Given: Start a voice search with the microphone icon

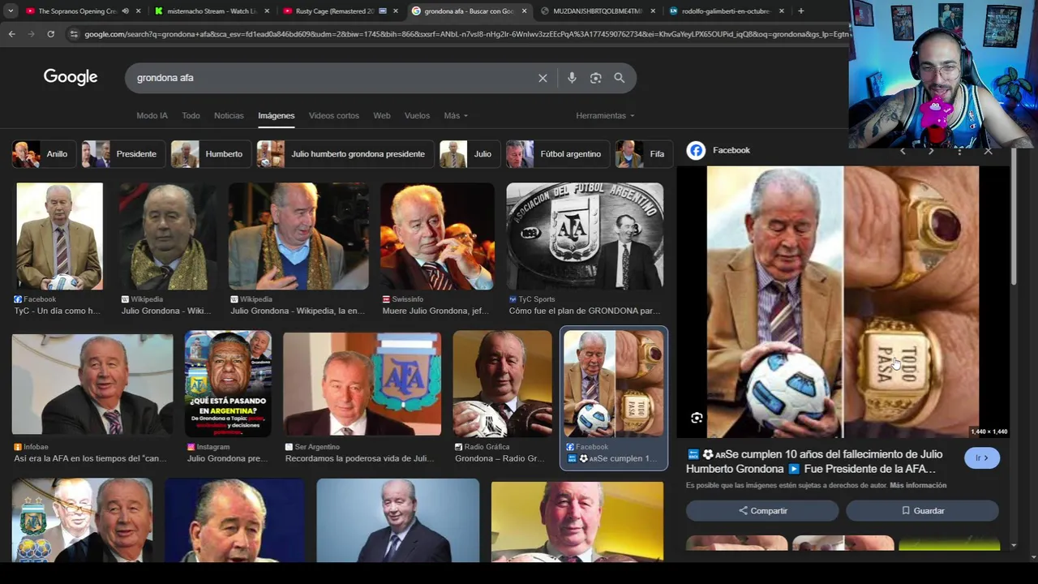Looking at the screenshot, I should (x=572, y=78).
